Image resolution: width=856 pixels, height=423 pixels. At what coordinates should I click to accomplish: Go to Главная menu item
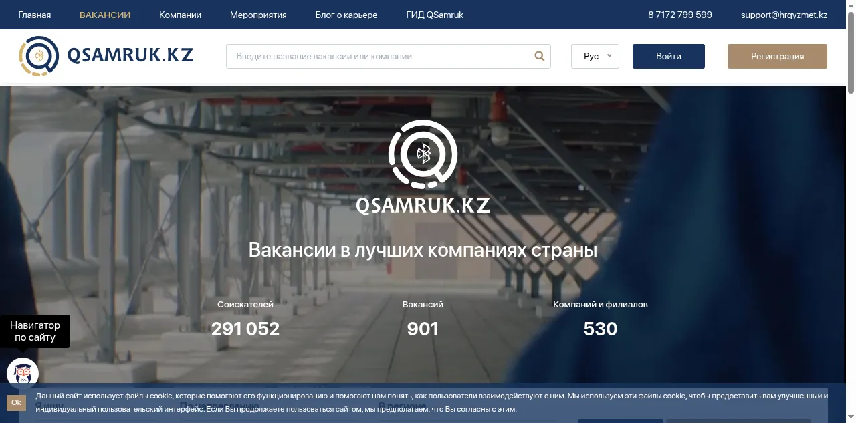[35, 15]
